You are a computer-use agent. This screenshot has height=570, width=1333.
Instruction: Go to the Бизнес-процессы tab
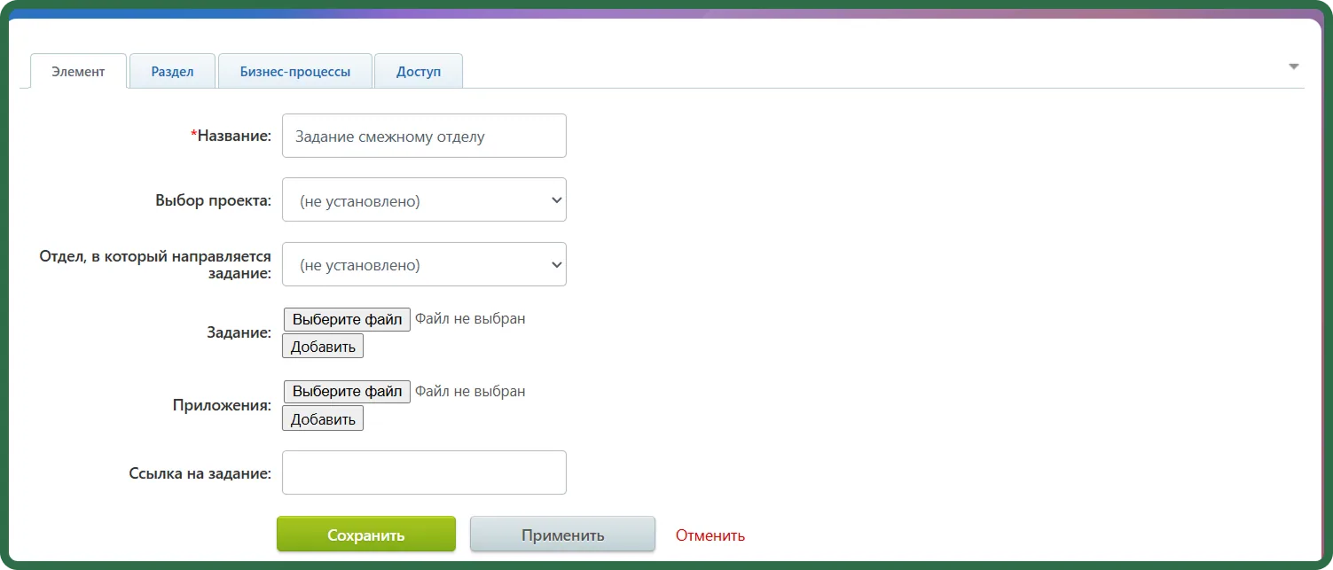294,72
